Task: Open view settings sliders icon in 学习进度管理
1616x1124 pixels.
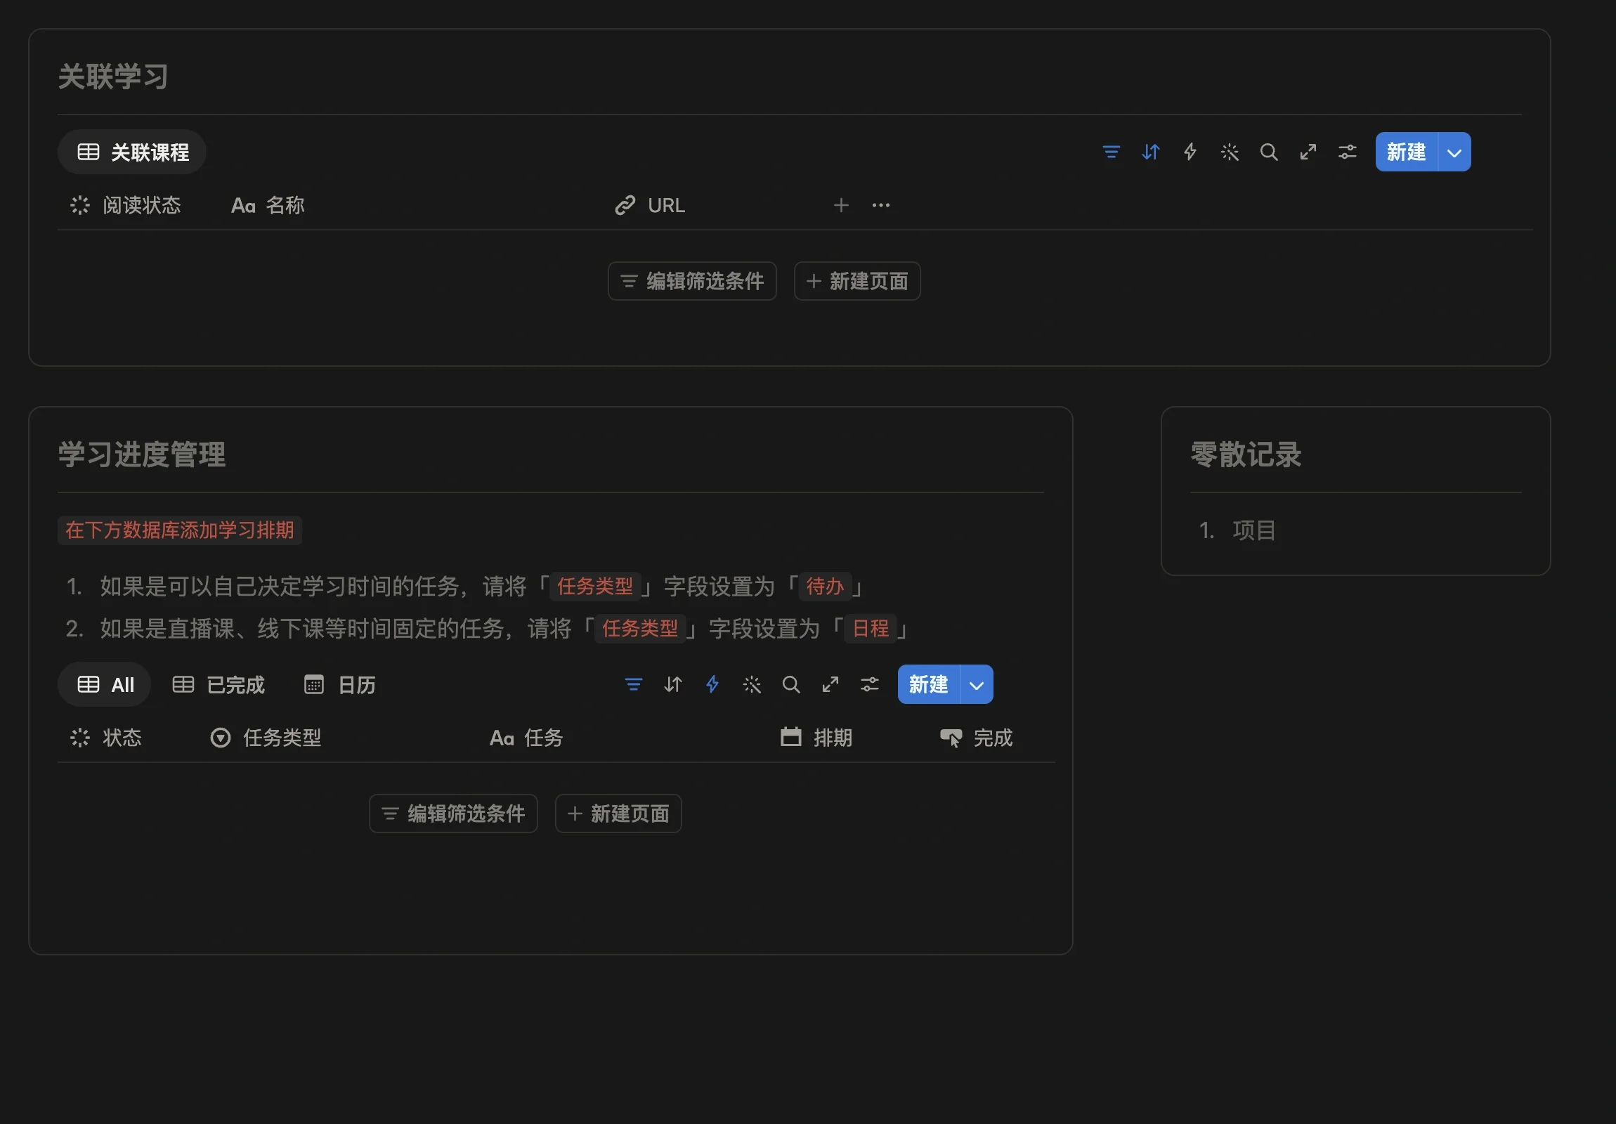Action: pyautogui.click(x=869, y=684)
